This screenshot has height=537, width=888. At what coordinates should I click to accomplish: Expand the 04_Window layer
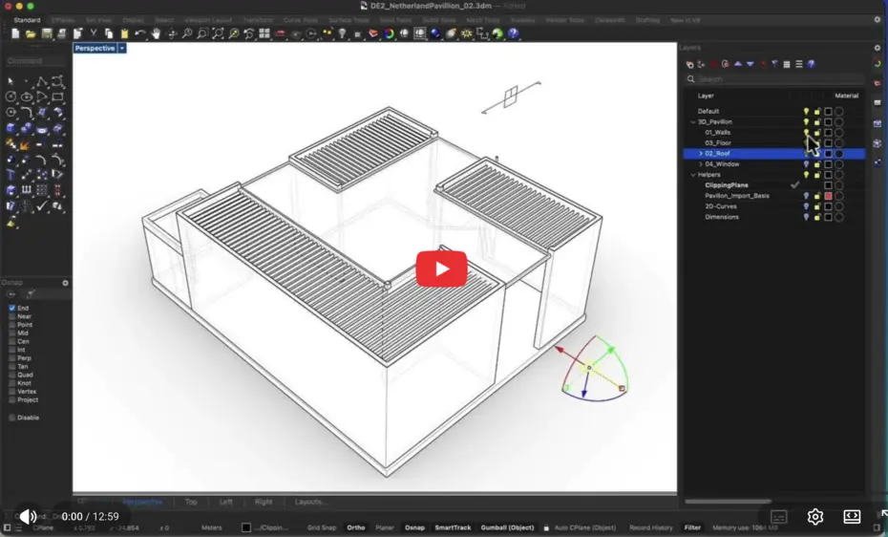(x=701, y=164)
